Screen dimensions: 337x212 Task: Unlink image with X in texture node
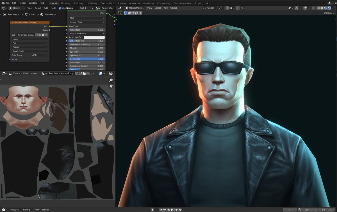pos(46,35)
